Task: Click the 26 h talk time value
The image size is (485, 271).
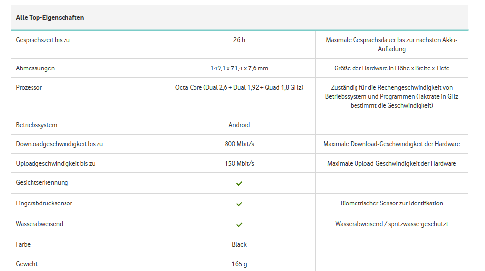Action: pos(239,40)
